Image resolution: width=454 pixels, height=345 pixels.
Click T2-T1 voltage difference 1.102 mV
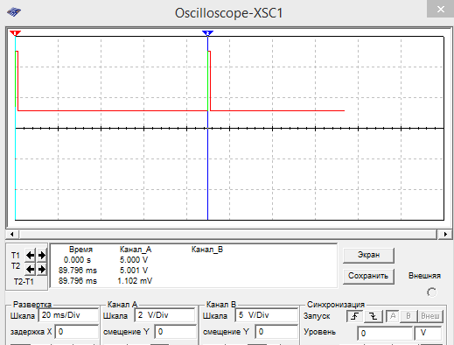point(135,281)
